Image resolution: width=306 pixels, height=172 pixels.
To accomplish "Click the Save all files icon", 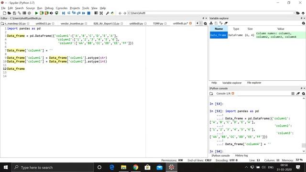I will pos(19,13).
